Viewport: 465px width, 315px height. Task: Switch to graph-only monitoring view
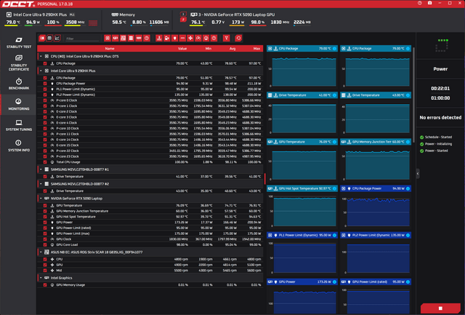[57, 39]
